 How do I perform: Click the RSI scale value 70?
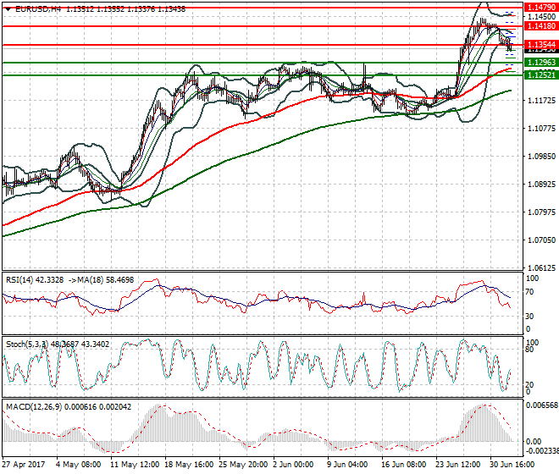coord(529,292)
